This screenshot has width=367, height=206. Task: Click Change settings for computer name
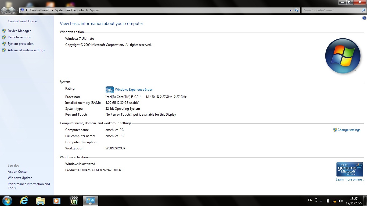[x=349, y=130]
